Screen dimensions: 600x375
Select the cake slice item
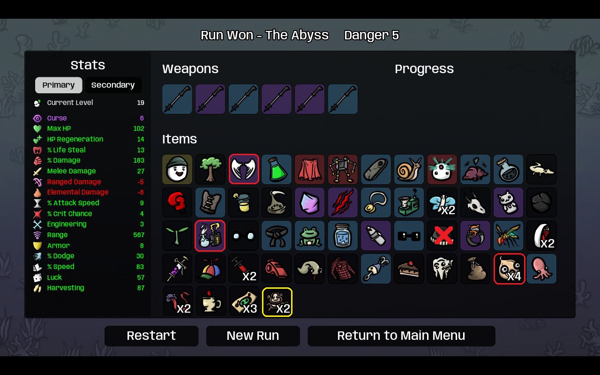pos(409,269)
